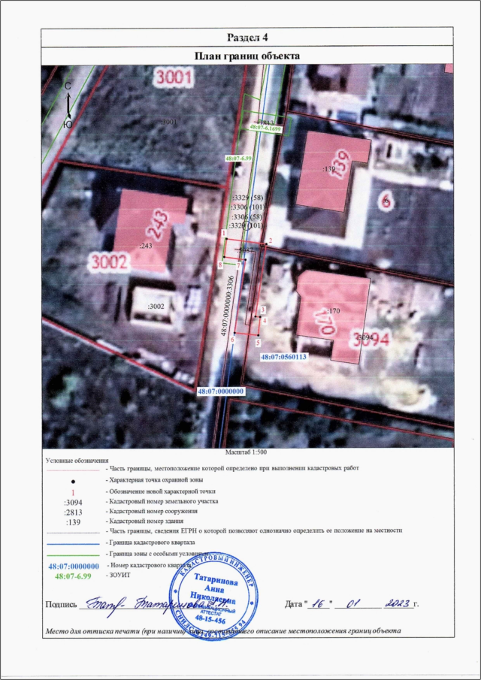This screenshot has height=680, width=481.
Task: Click the red circled "6" marker
Action: 385,201
